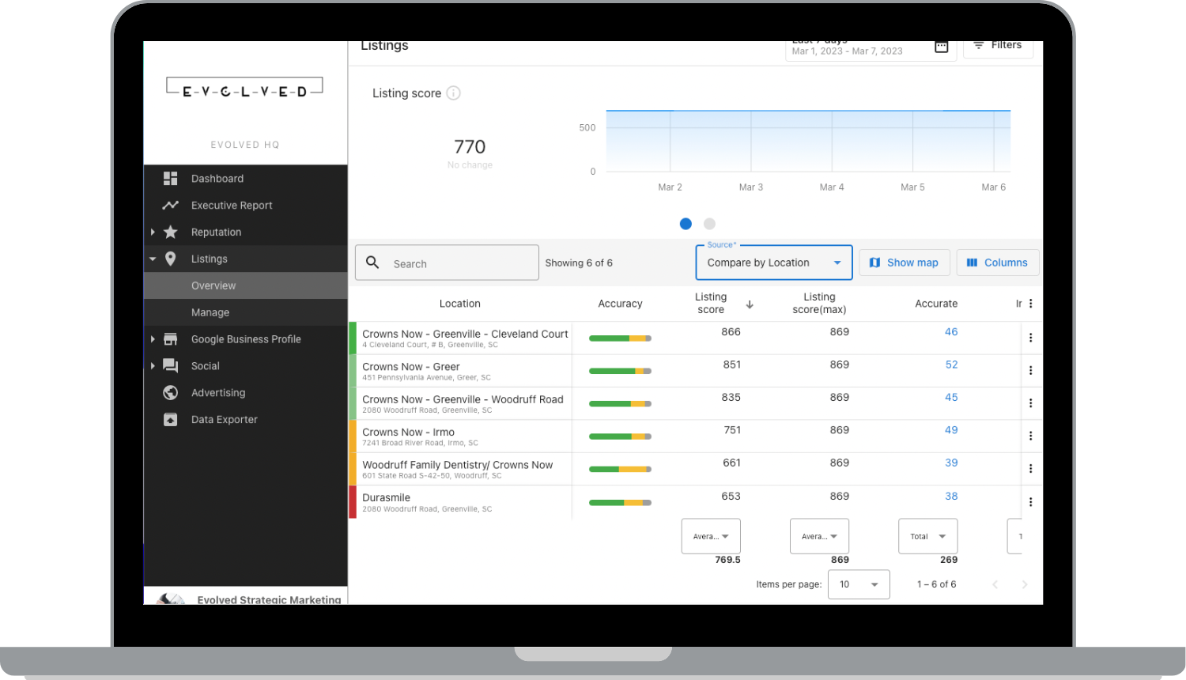Open the Data Exporter icon
Screen dimensions: 1186x680
170,419
